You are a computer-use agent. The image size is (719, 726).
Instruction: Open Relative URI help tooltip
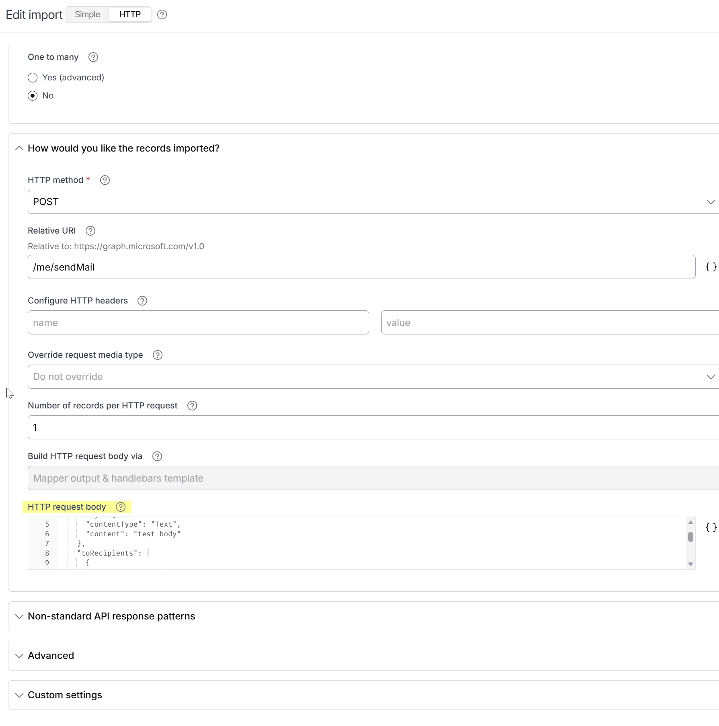[90, 231]
